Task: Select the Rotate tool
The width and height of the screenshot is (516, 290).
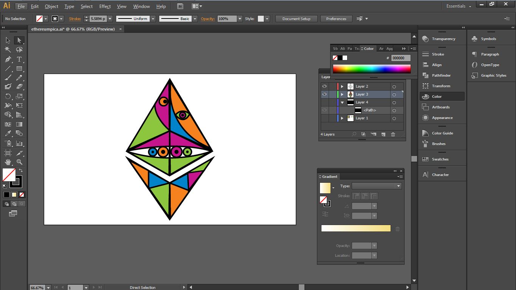Action: (8, 96)
